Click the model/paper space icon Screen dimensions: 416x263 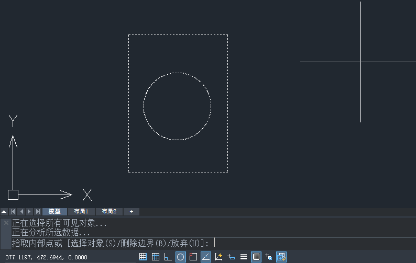(x=281, y=257)
